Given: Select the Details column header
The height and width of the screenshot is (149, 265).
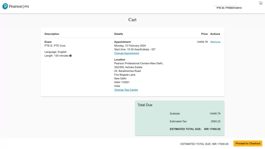Looking at the screenshot, I should [119, 34].
